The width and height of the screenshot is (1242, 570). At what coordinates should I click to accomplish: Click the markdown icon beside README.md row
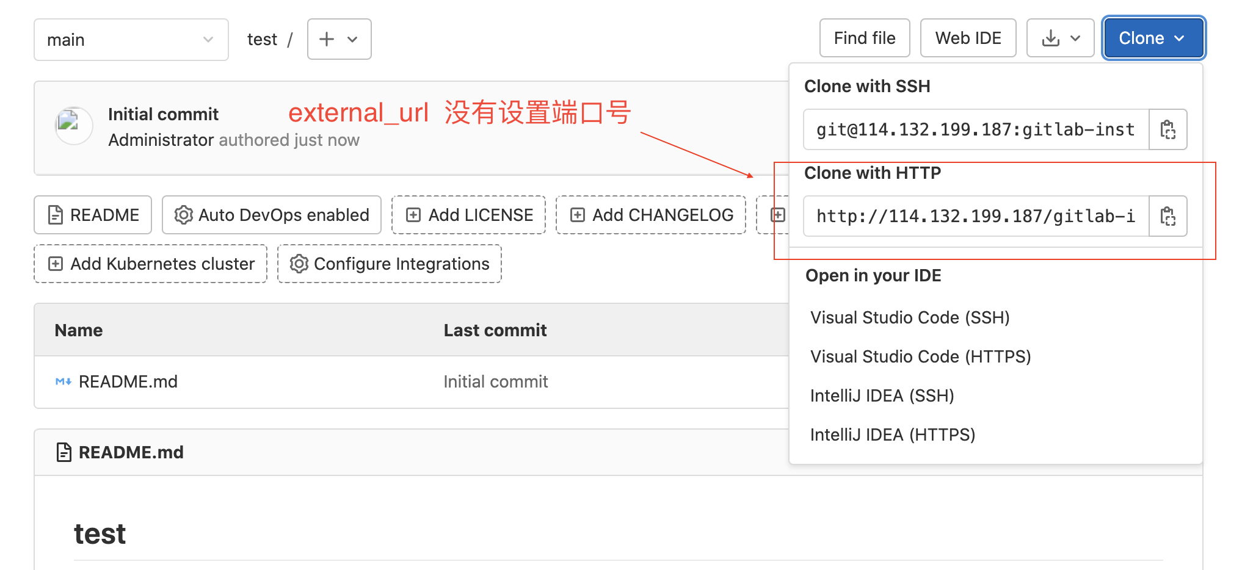point(64,381)
